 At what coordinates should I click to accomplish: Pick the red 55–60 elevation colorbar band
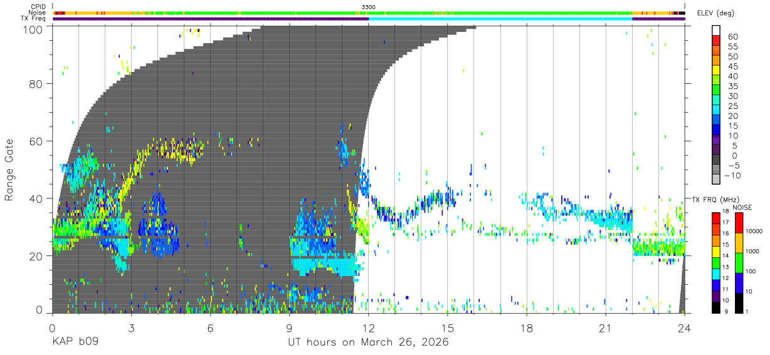click(716, 41)
